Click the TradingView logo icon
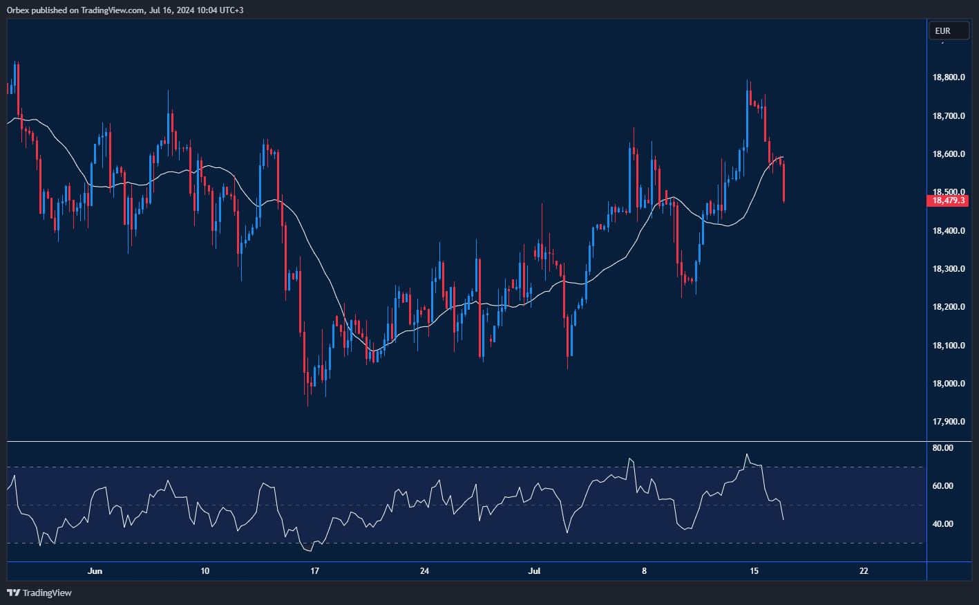The width and height of the screenshot is (979, 605). 12,593
